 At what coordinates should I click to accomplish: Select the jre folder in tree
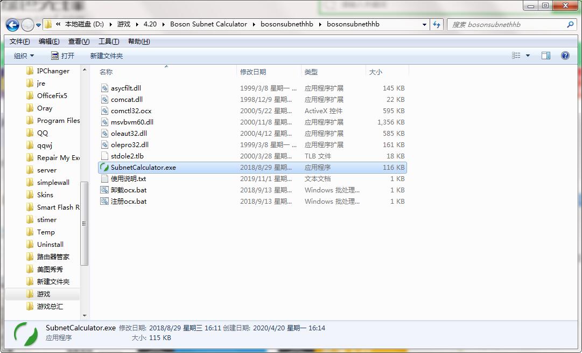point(36,83)
